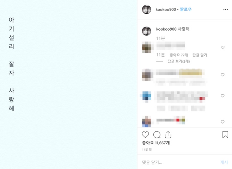Image resolution: width=232 pixels, height=169 pixels.
Task: Like the second blurred comment
Action: click(222, 75)
